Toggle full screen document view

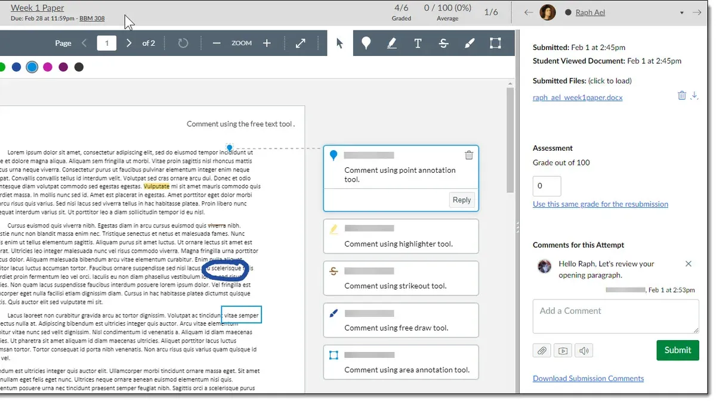click(301, 43)
